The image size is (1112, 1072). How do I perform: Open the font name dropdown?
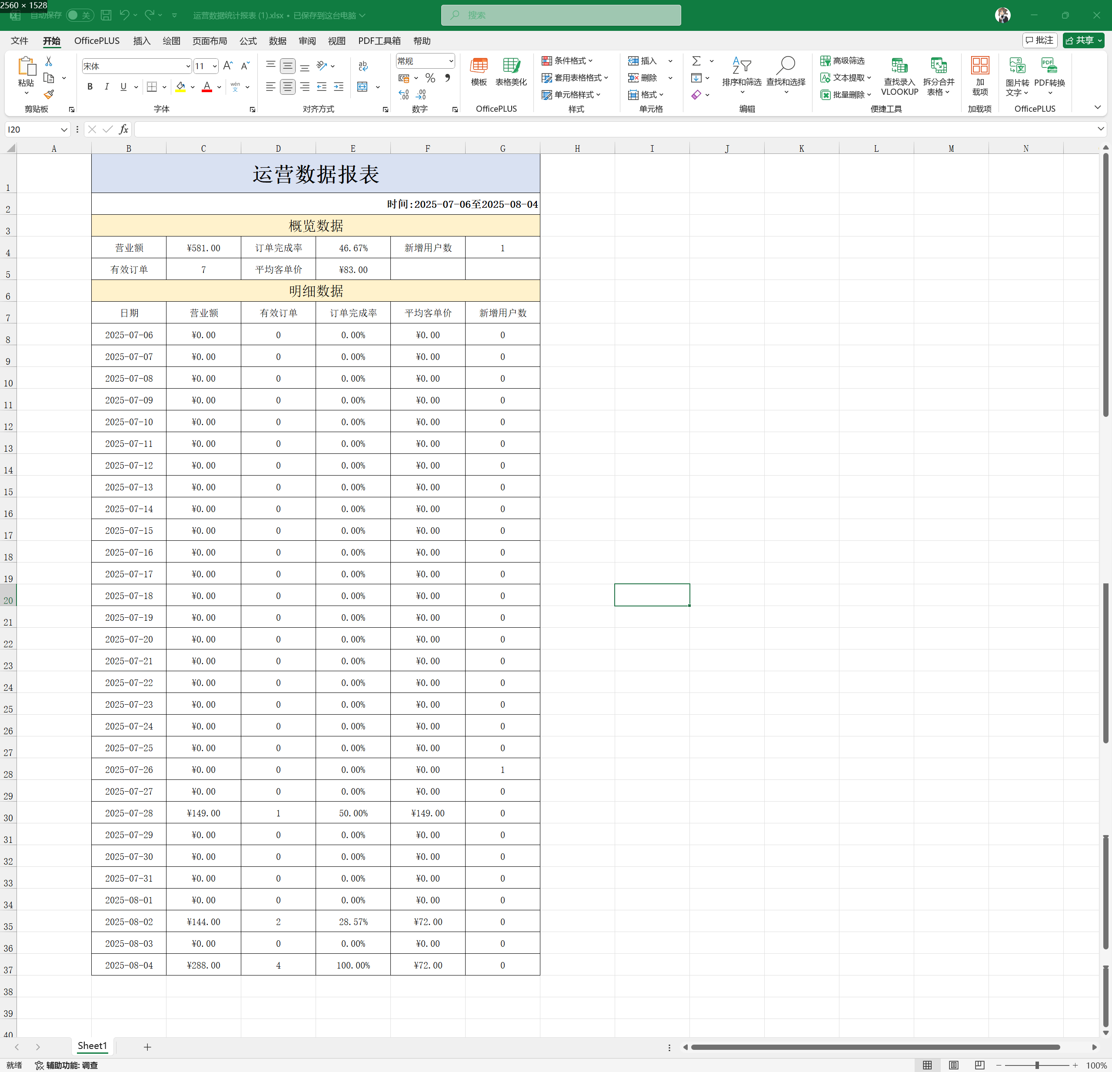[188, 67]
